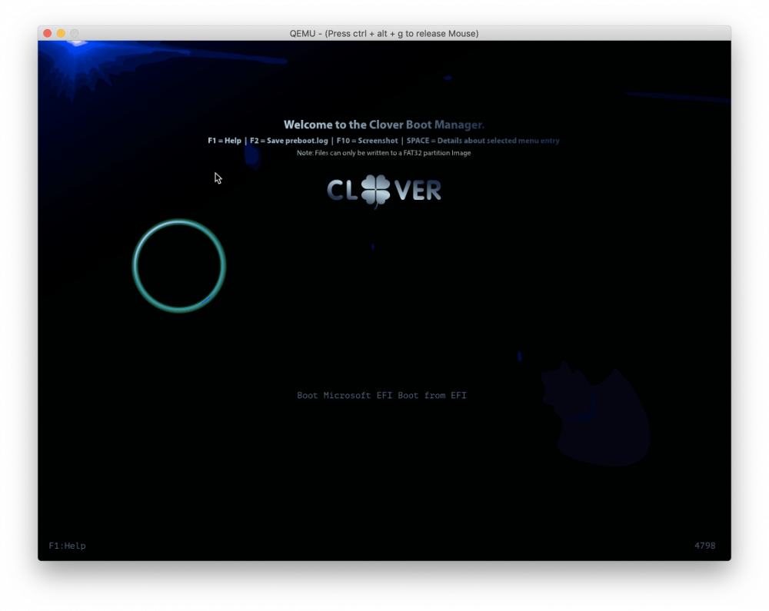Click the FAT32 partition note text
The image size is (769, 611).
[x=384, y=153]
